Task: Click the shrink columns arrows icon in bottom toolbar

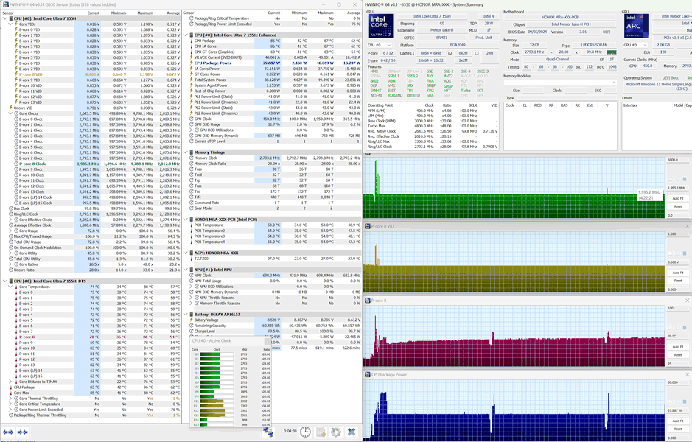Action: (23, 432)
